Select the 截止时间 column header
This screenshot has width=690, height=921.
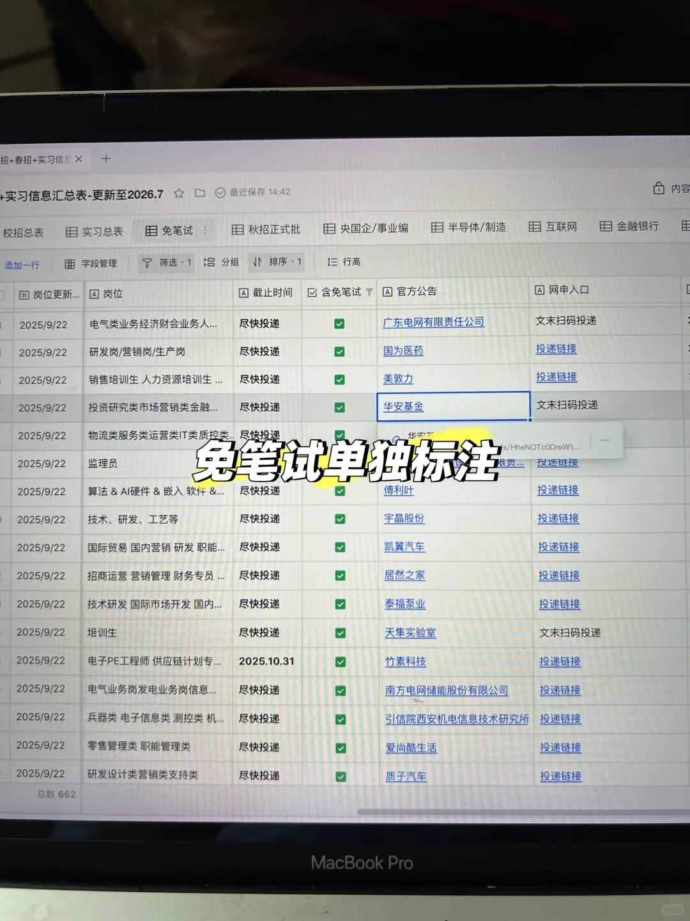pos(266,292)
